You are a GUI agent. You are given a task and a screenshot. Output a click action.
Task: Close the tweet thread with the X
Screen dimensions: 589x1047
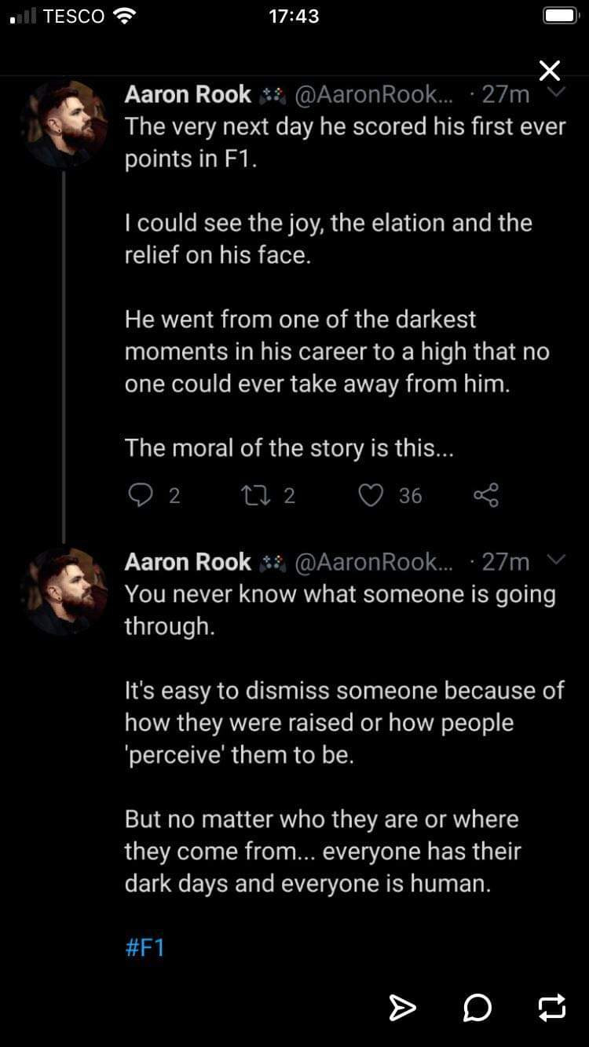click(550, 71)
